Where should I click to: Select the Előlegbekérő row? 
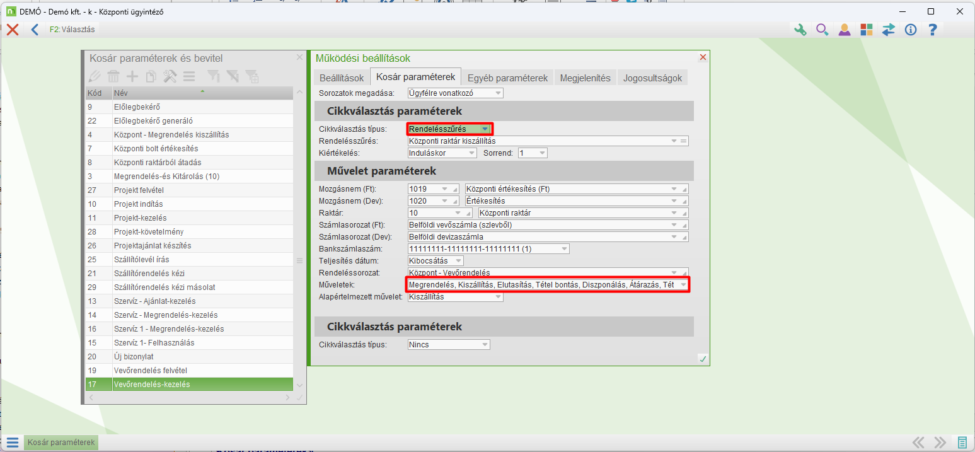coord(189,107)
